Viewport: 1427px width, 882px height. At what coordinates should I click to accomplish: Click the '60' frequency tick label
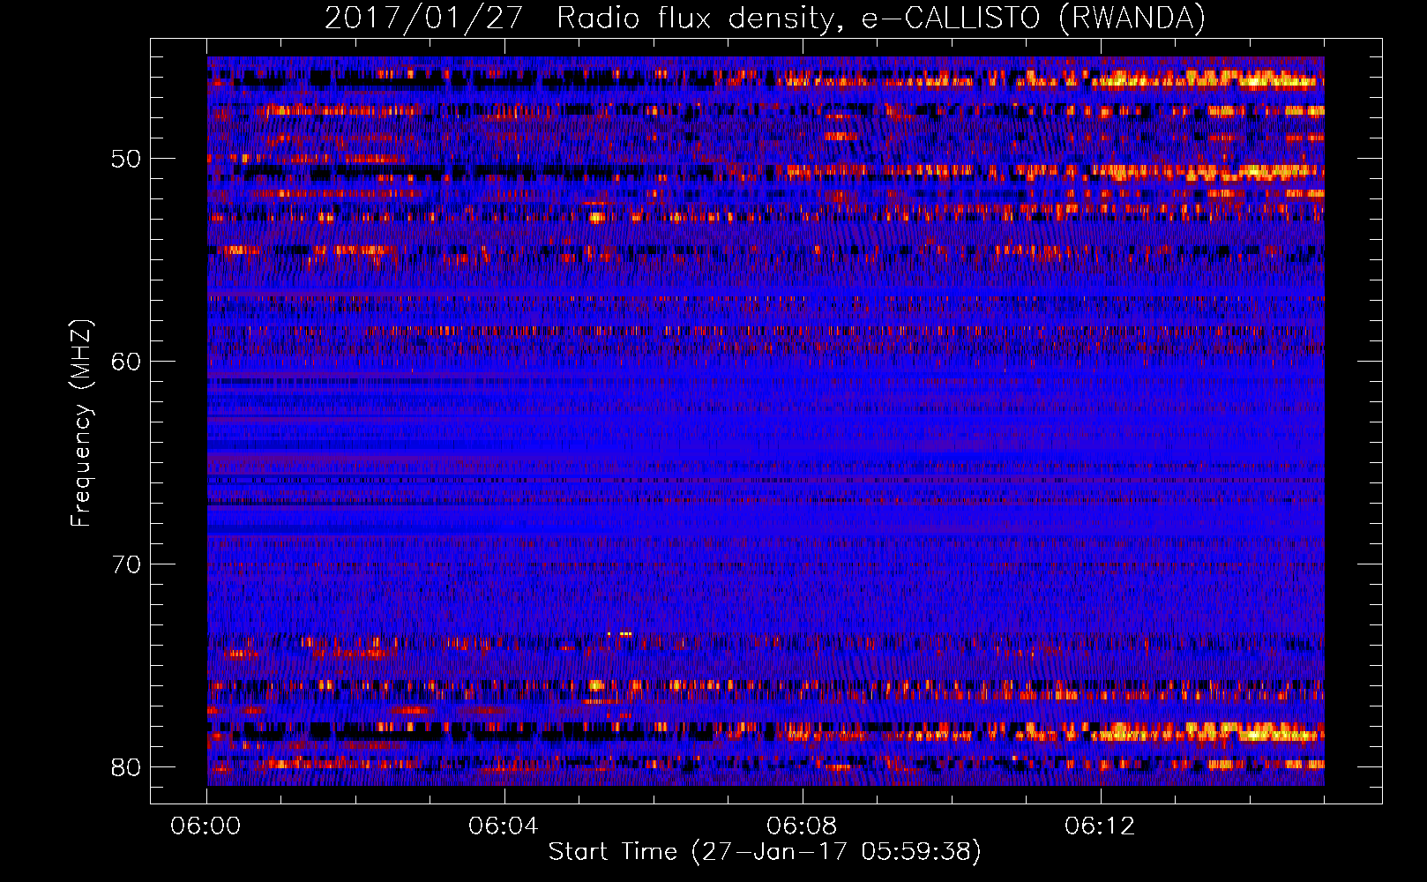(126, 362)
